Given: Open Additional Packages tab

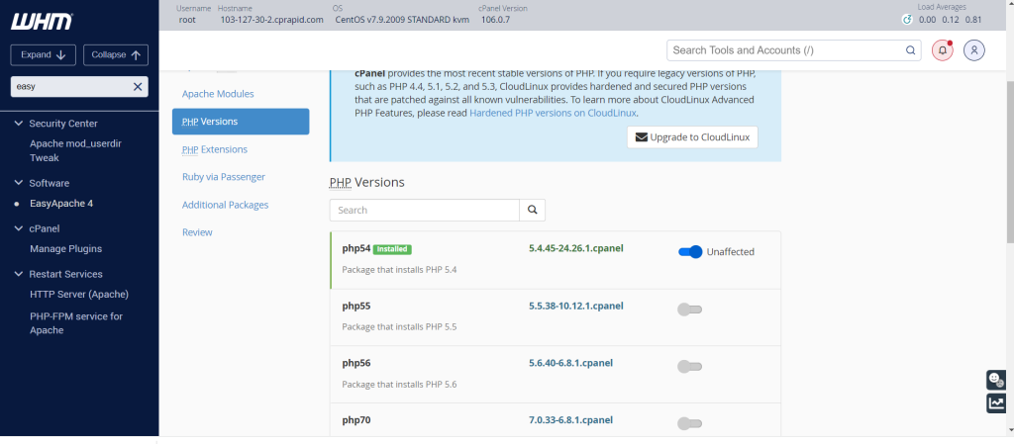Looking at the screenshot, I should click(x=225, y=206).
